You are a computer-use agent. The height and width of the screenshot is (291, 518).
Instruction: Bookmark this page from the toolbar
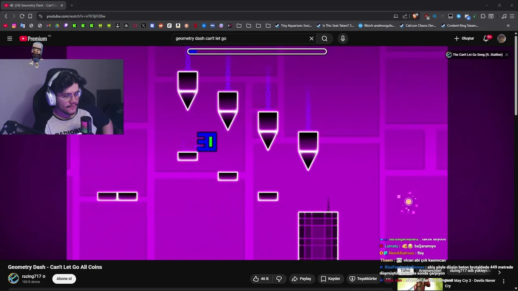coord(30,16)
